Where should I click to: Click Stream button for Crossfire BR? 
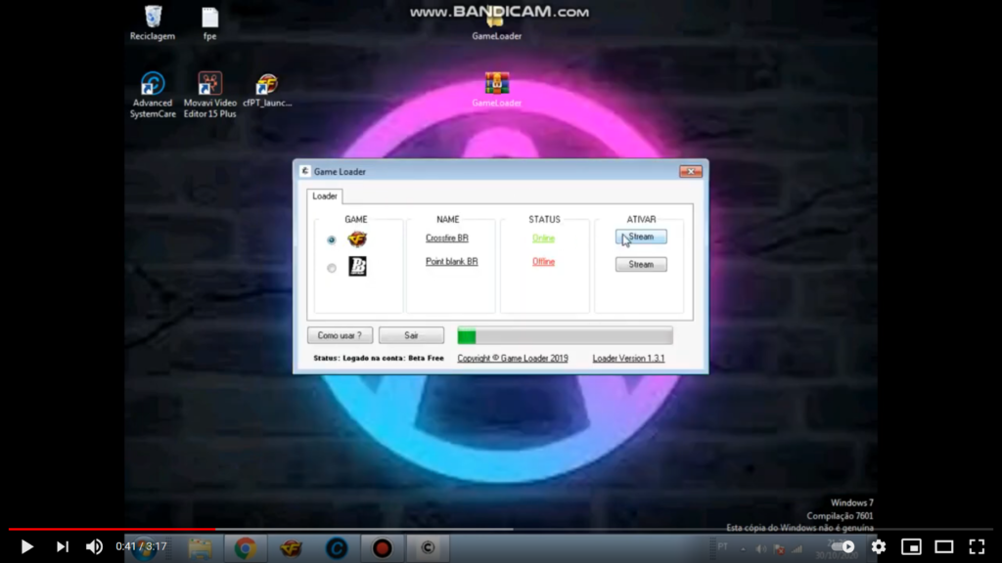(x=641, y=237)
